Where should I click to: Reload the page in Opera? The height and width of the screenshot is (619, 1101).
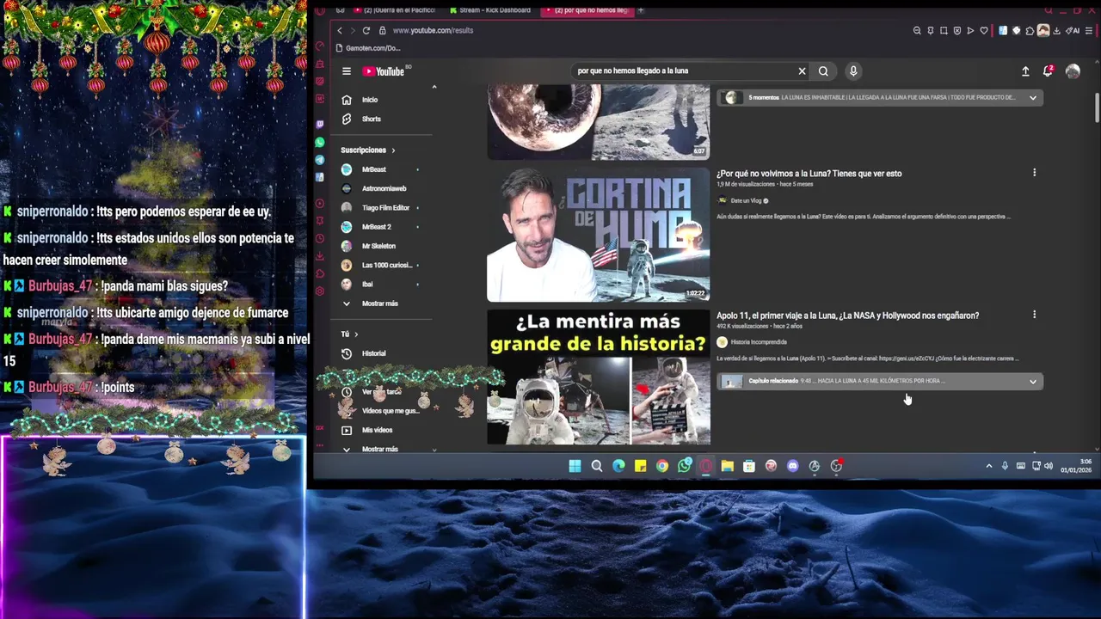(x=366, y=30)
